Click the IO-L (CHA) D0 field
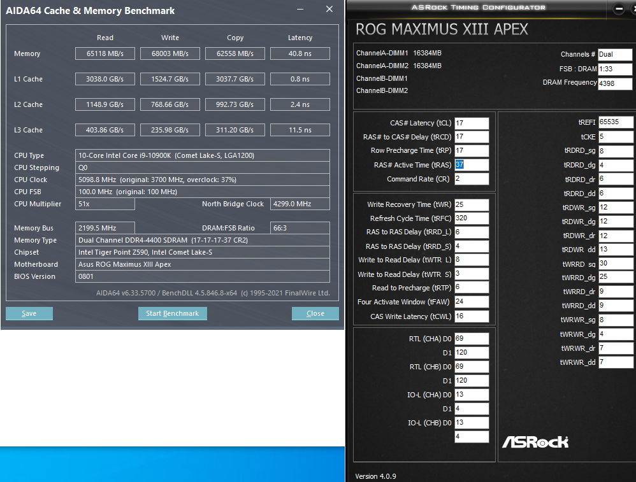Viewport: 636px width, 482px height. [472, 395]
